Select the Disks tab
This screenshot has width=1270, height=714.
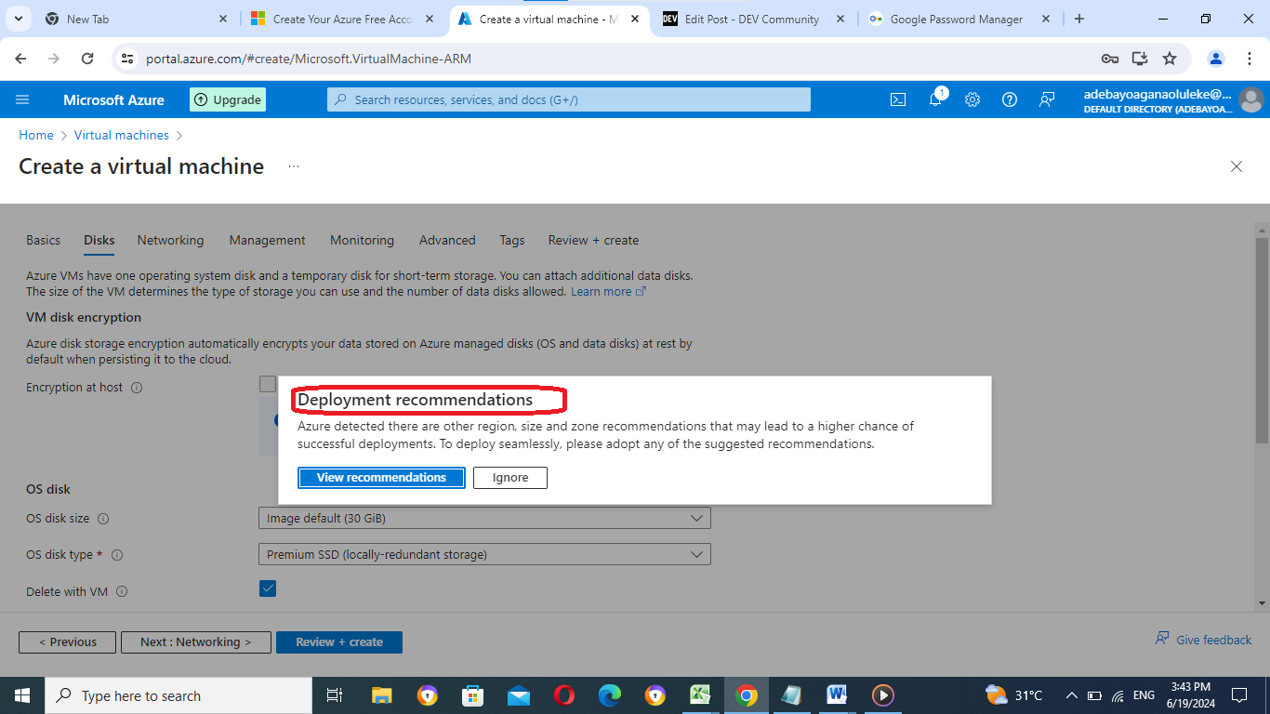pos(99,240)
